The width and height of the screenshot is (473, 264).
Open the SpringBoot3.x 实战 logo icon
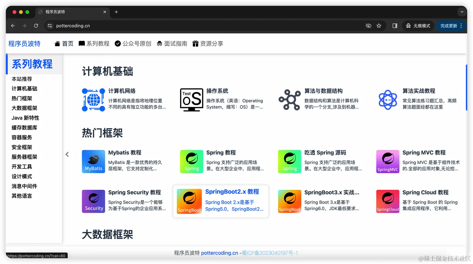289,201
